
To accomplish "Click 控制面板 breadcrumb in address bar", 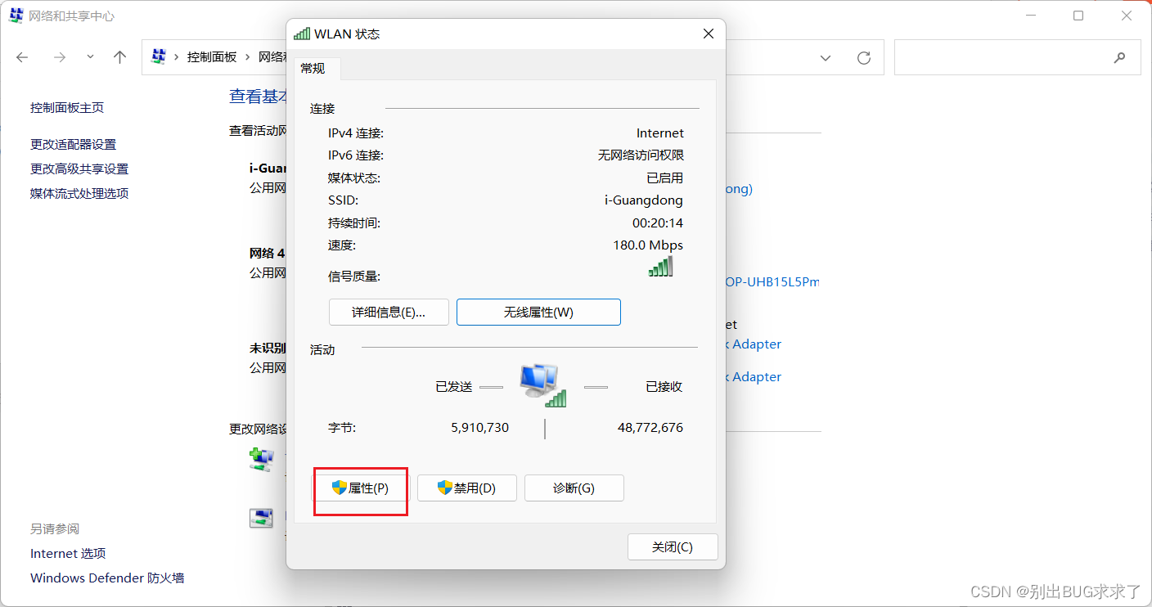I will point(212,57).
